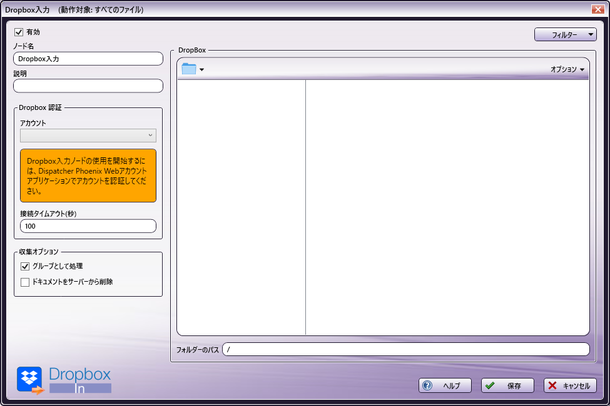Select the 接続タイムアウト(秒) field
The image size is (610, 406).
88,226
